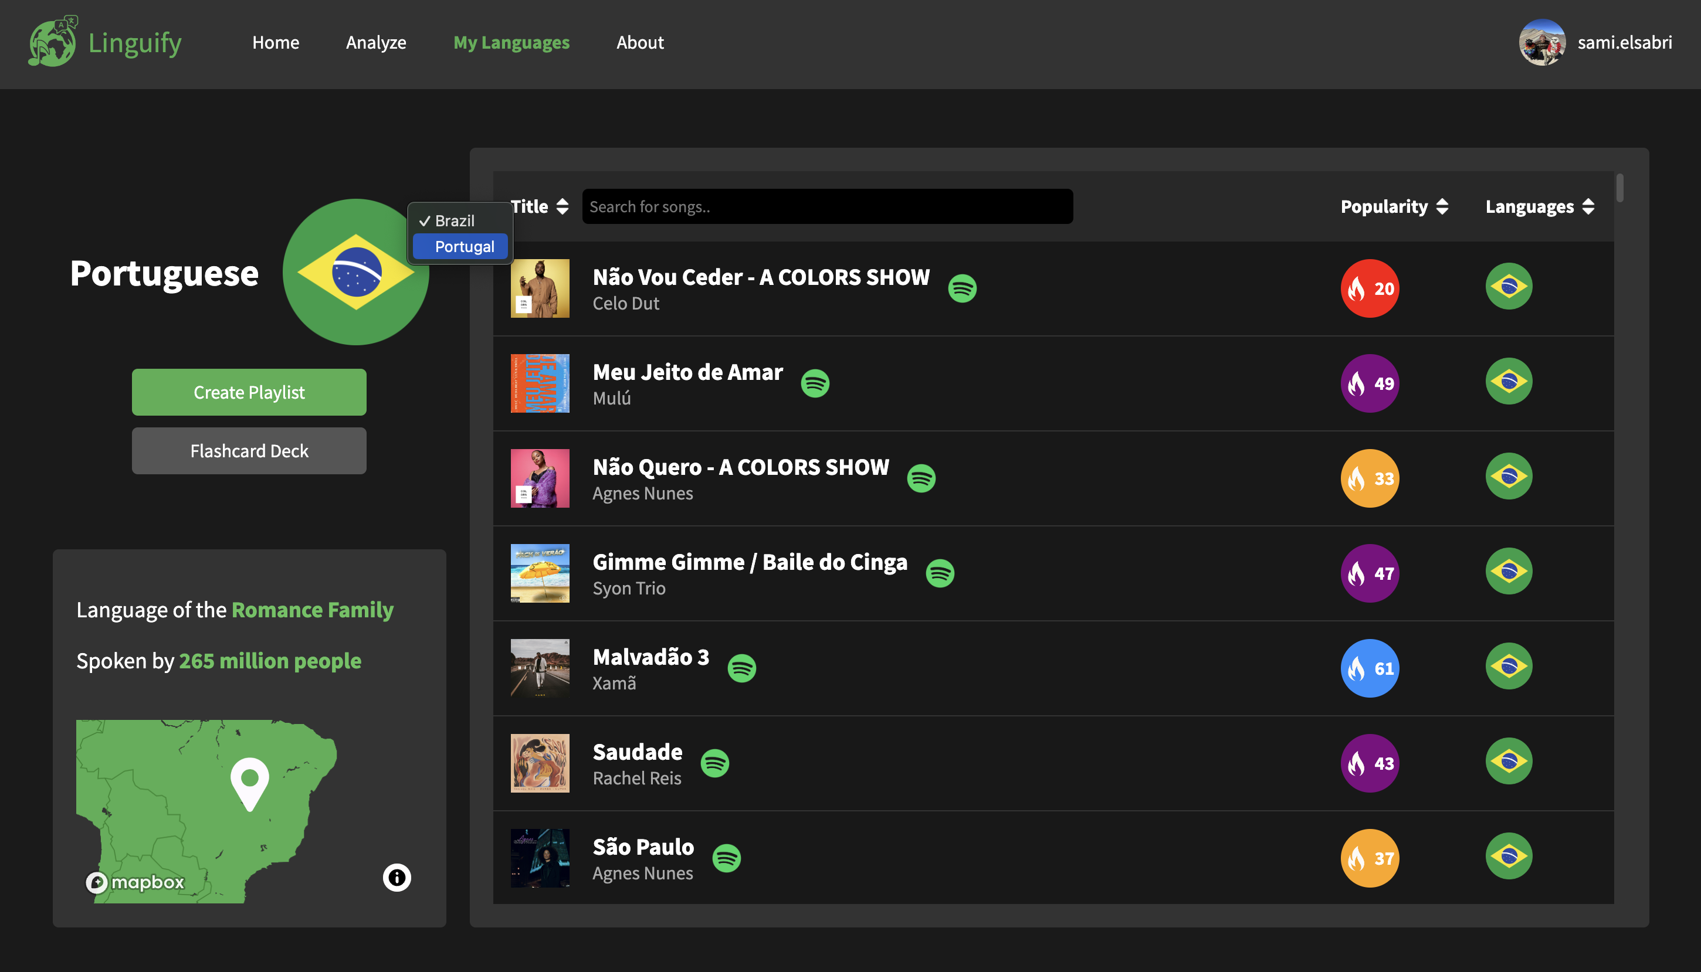Click popularity badge 61 for Malvadão 3

1369,668
